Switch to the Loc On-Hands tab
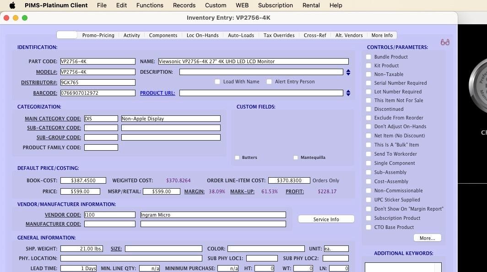This screenshot has width=487, height=272. pos(202,35)
